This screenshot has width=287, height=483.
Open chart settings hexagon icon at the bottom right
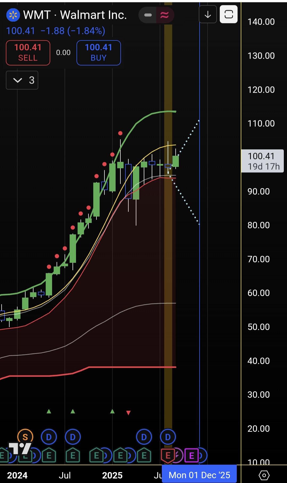tap(264, 475)
